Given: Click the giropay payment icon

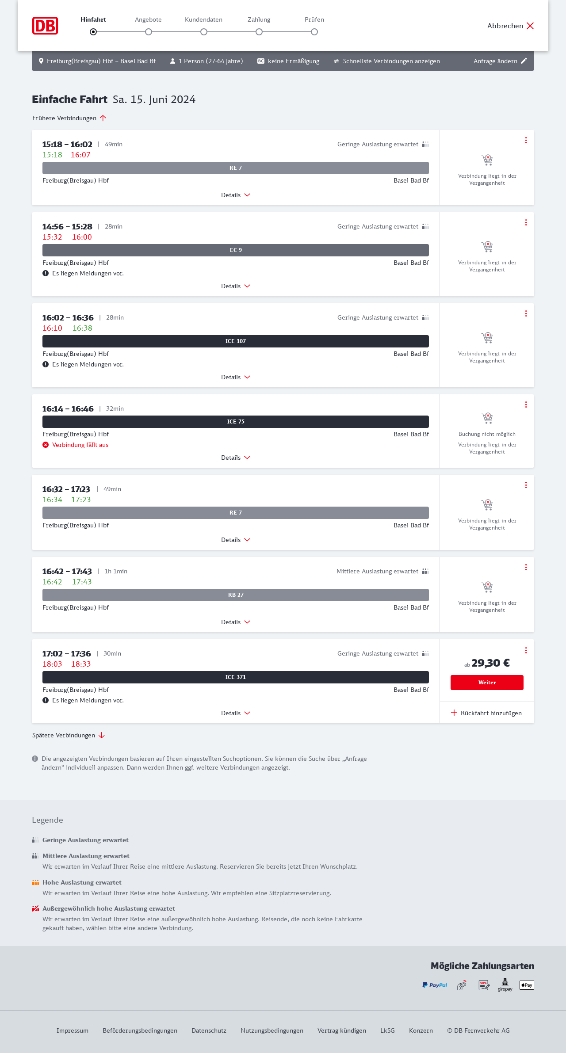Looking at the screenshot, I should (505, 985).
